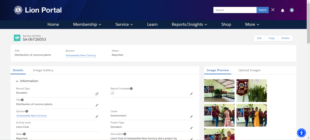Show info tooltip next to Title label
This screenshot has height=140, width=310.
pyautogui.click(x=22, y=100)
